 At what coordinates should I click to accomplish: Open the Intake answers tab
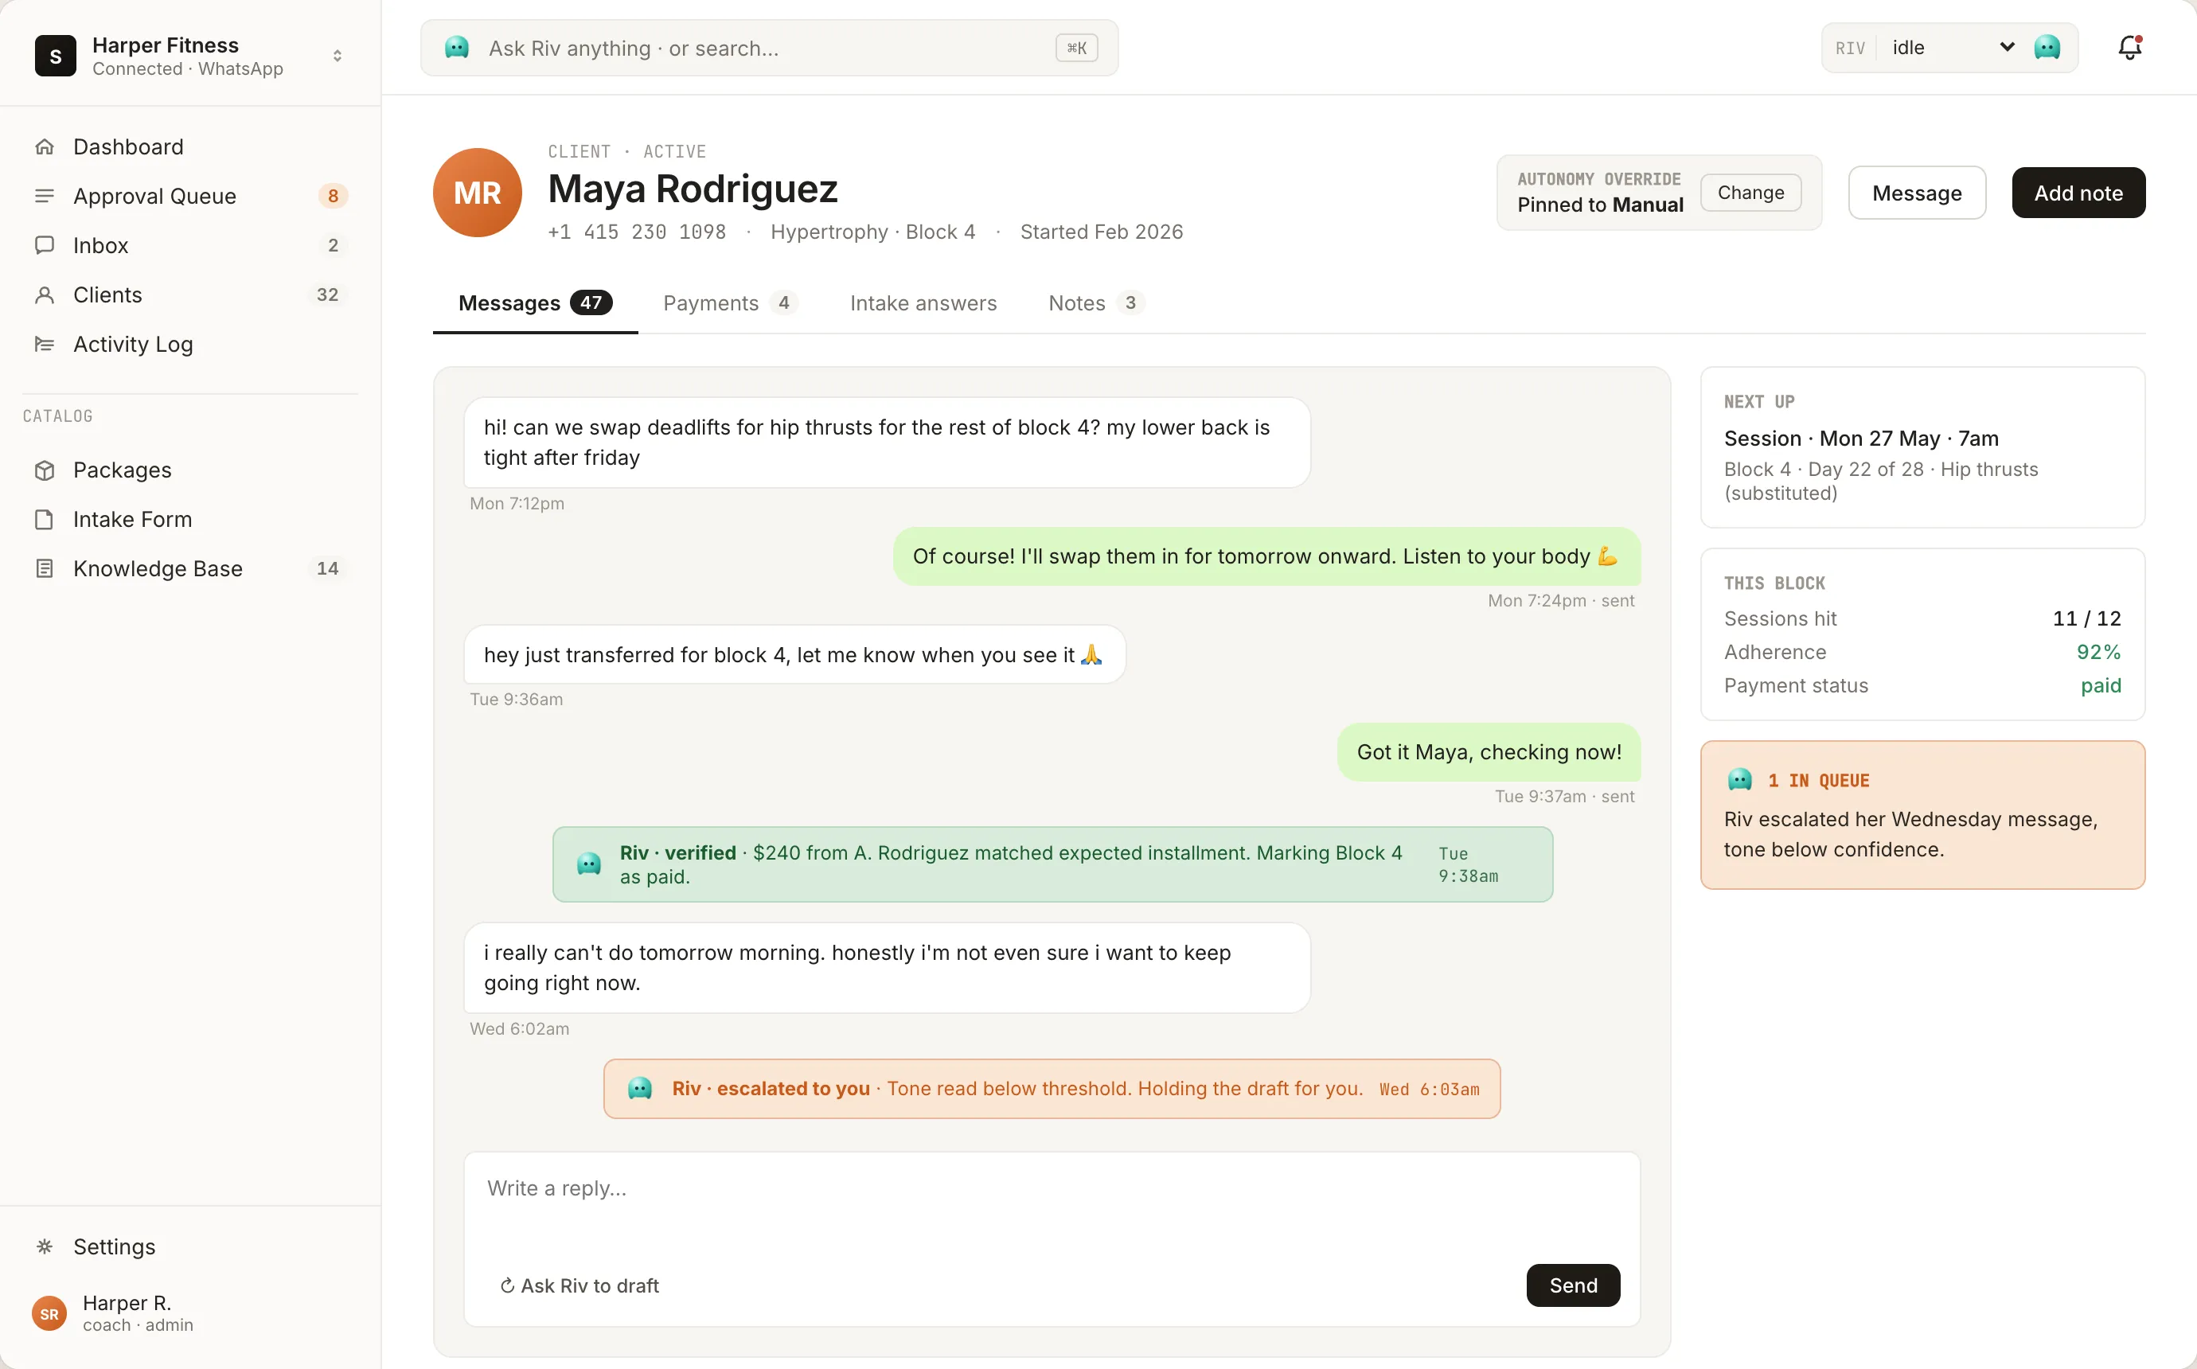click(x=923, y=303)
